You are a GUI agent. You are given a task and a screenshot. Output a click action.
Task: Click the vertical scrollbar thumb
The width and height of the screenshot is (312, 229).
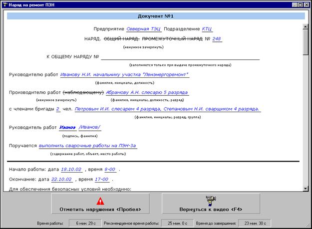[x=306, y=42]
